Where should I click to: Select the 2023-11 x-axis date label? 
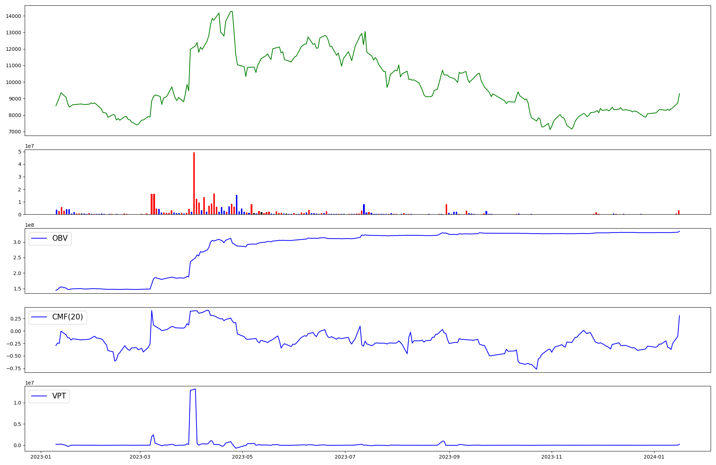point(552,457)
